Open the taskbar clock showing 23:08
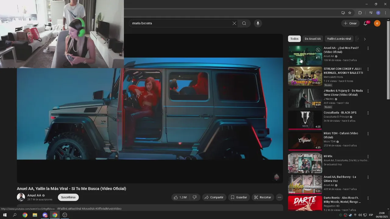 [x=381, y=215]
